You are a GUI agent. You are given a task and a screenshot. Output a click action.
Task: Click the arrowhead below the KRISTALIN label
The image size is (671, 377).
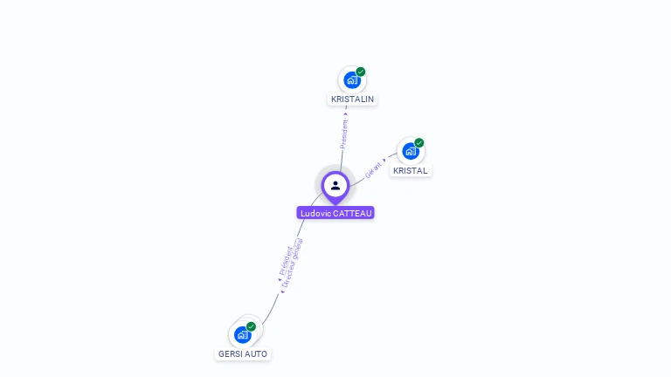coord(346,113)
